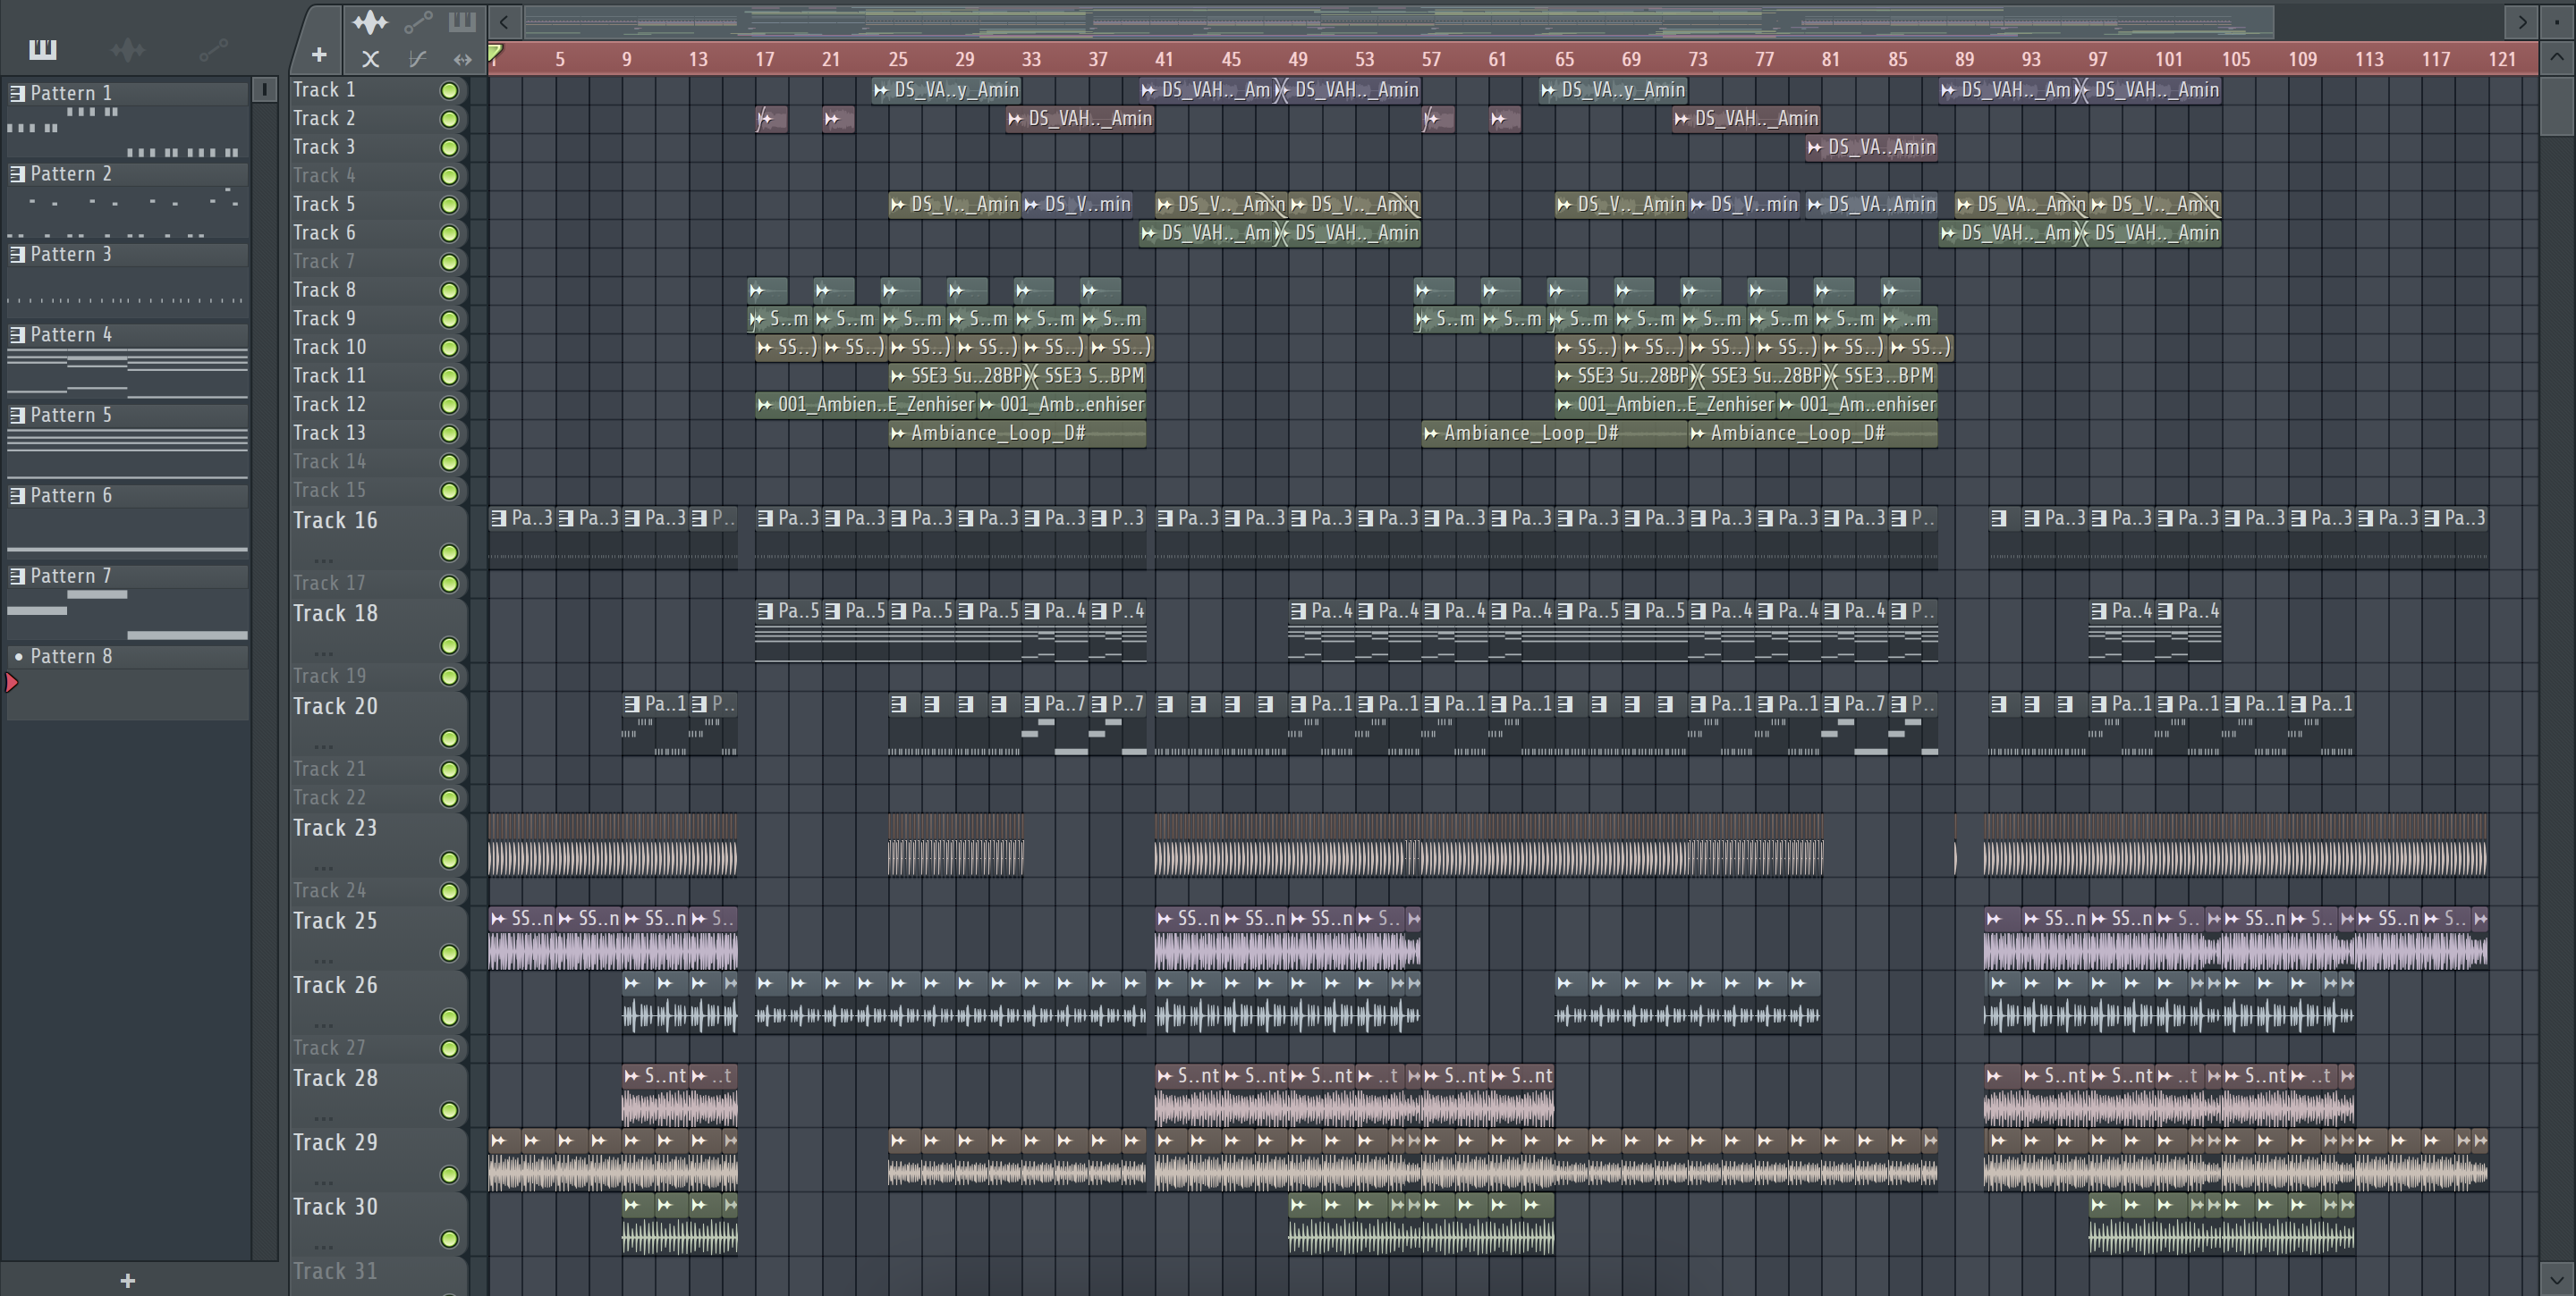Open Track 30 options via three dots
This screenshot has height=1296, width=2576.
(x=323, y=1246)
